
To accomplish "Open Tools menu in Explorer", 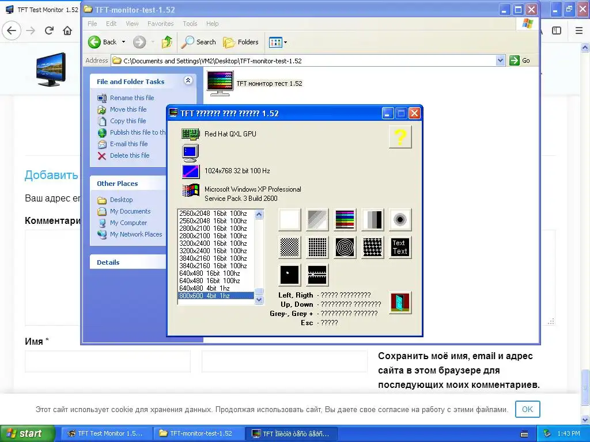I will (x=190, y=24).
